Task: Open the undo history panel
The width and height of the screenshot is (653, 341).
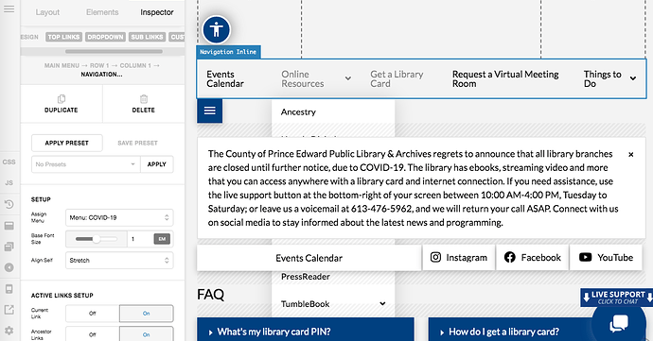Action: click(9, 204)
